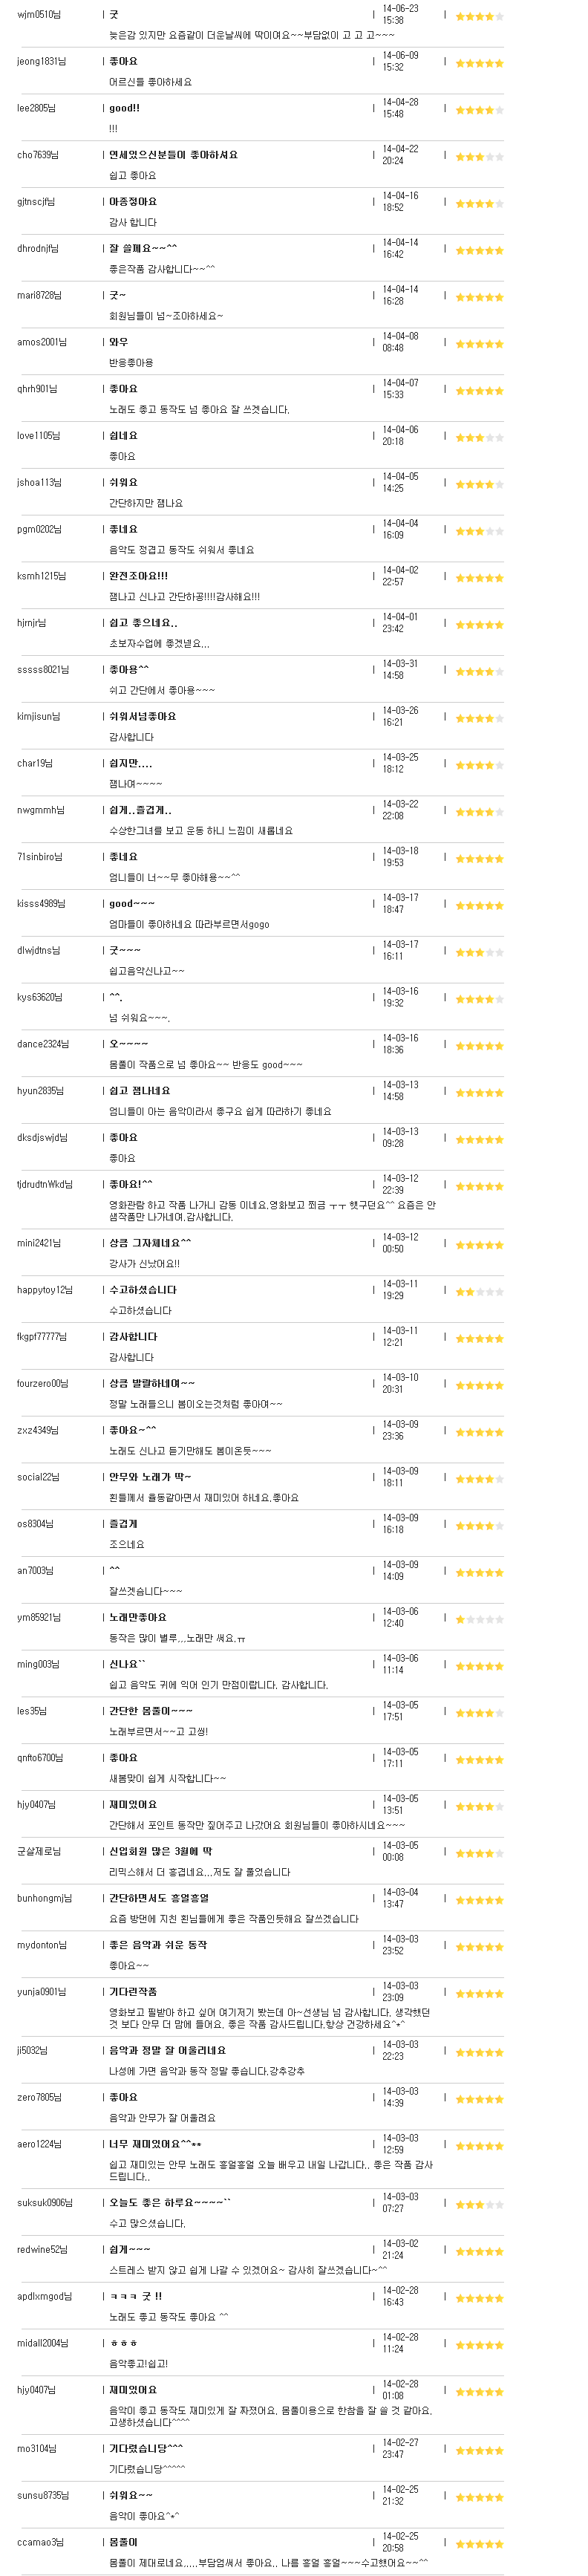The image size is (588, 2576).
Task: Select reviewer fourzero00님
Action: 43,1383
